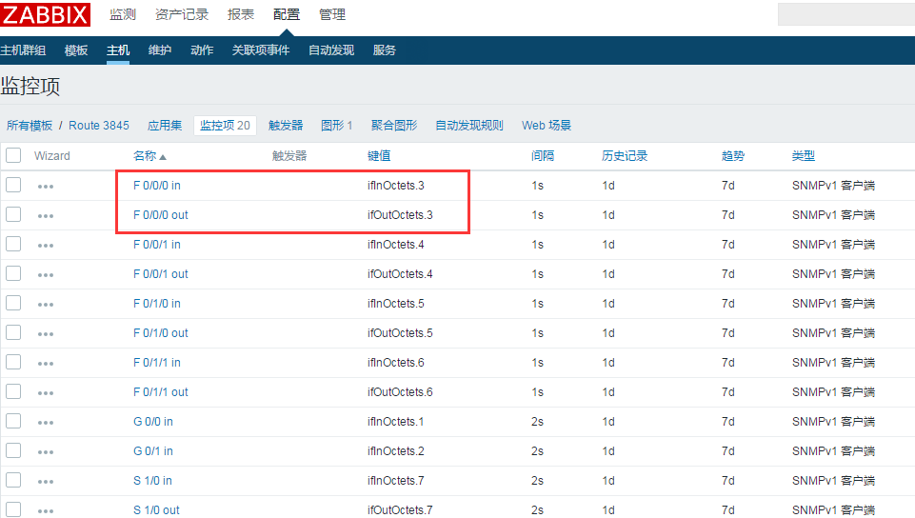Open wizard dots menu for S 1/0 out
Screen dimensions: 915x518
point(46,511)
